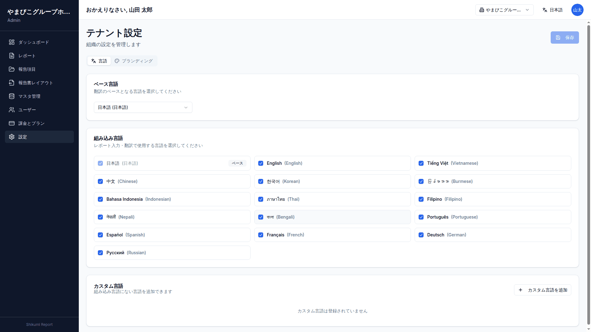Viewport: 591px width, 332px height.
Task: Click the 報告項目 folder icon
Action: [12, 69]
